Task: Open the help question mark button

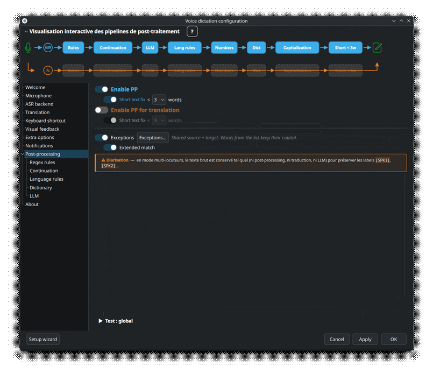Action: click(x=192, y=32)
